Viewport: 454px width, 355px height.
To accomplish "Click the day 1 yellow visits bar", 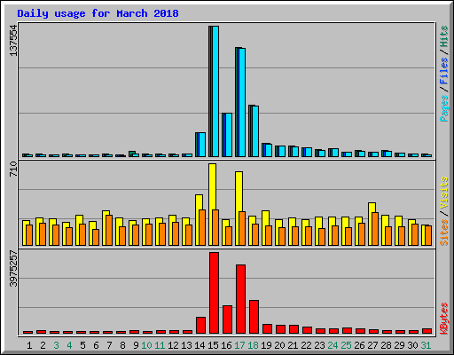I will 25,233.
